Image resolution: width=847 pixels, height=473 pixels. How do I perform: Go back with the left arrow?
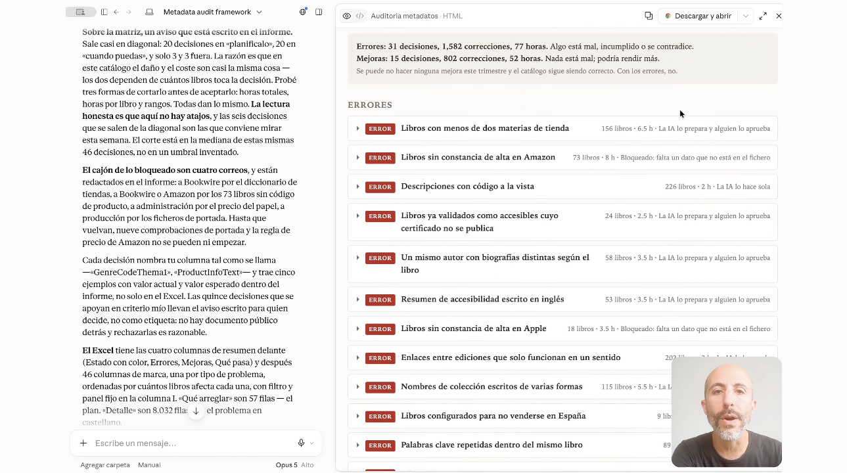click(x=116, y=12)
